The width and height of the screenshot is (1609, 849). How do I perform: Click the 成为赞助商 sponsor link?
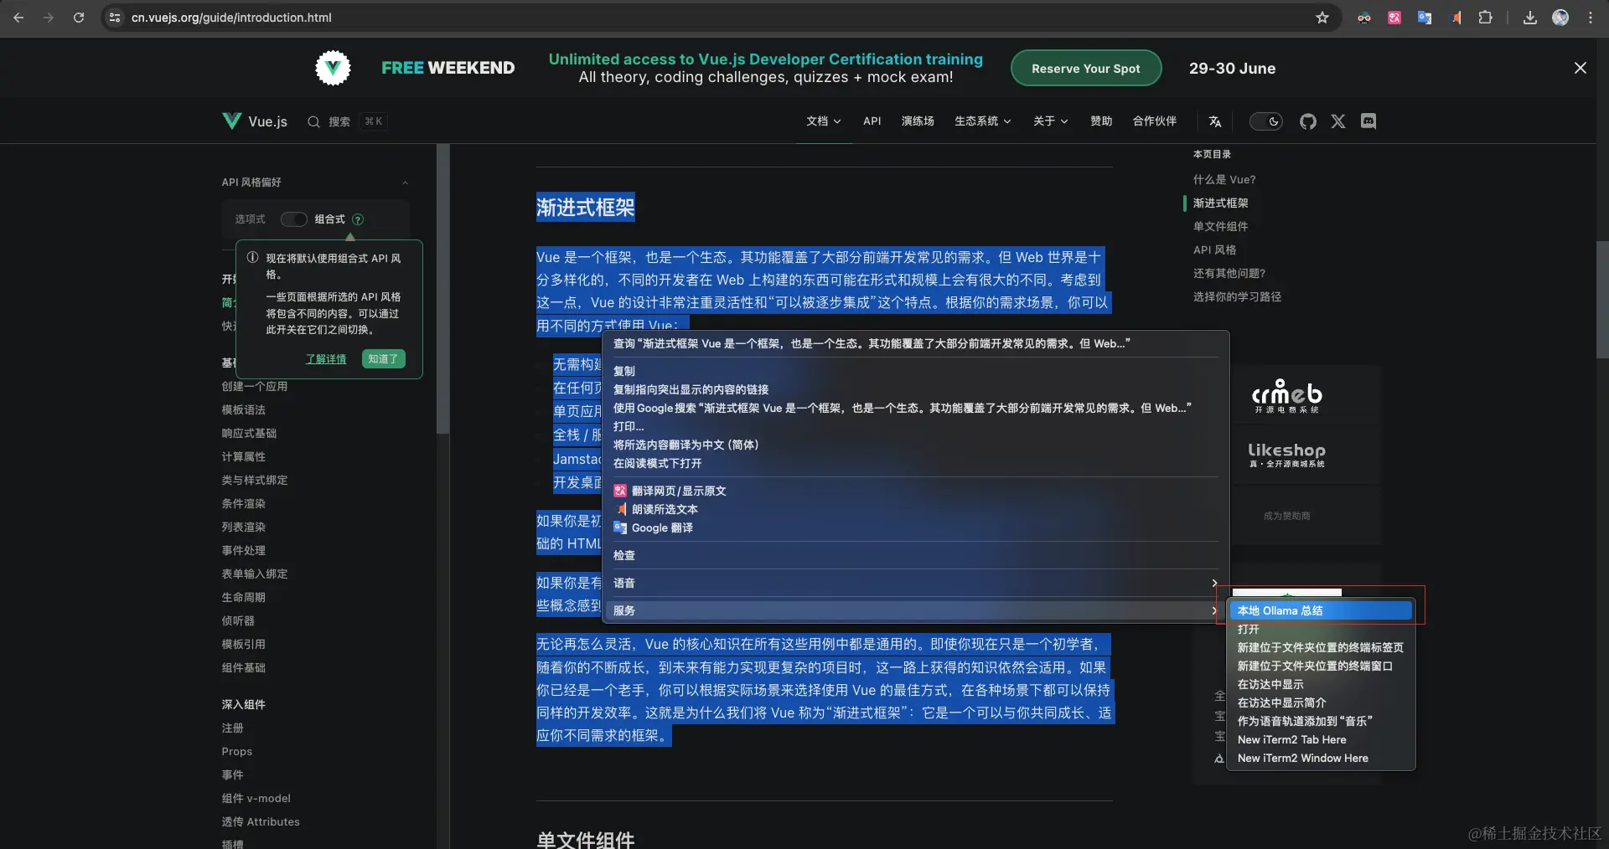pyautogui.click(x=1286, y=516)
